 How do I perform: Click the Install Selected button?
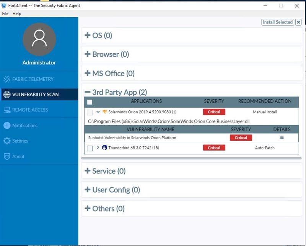(x=278, y=22)
